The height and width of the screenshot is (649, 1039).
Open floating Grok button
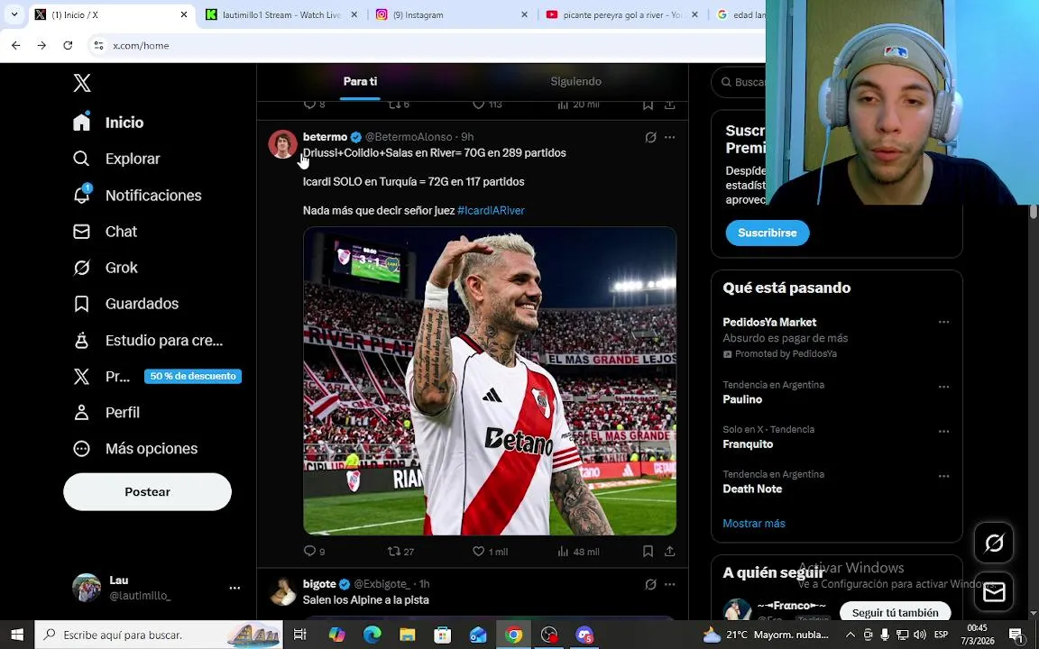click(994, 543)
